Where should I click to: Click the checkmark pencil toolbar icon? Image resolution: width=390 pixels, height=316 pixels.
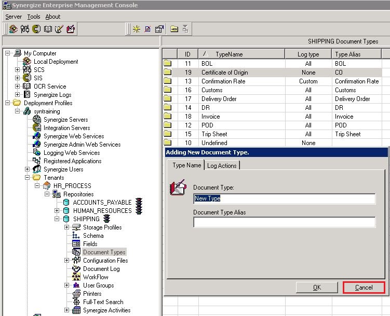coord(59,29)
